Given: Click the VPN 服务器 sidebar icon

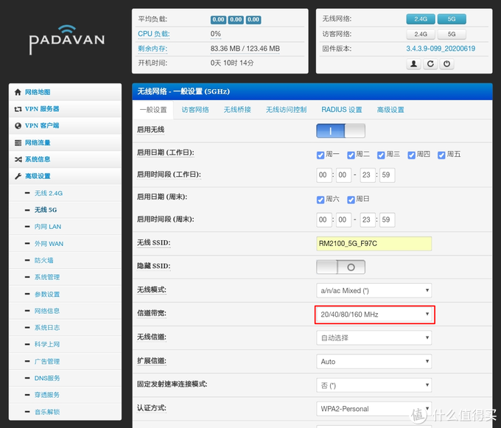Looking at the screenshot, I should point(18,109).
